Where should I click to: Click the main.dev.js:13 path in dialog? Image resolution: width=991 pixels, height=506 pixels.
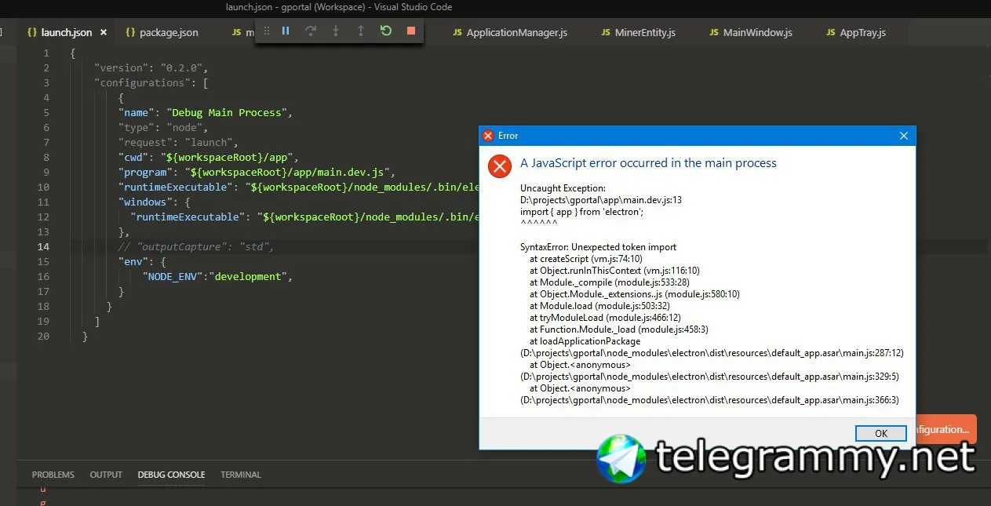600,200
